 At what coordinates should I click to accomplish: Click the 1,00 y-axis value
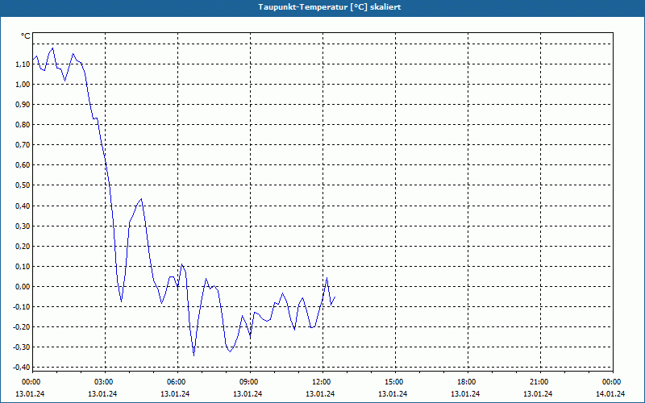tap(23, 85)
